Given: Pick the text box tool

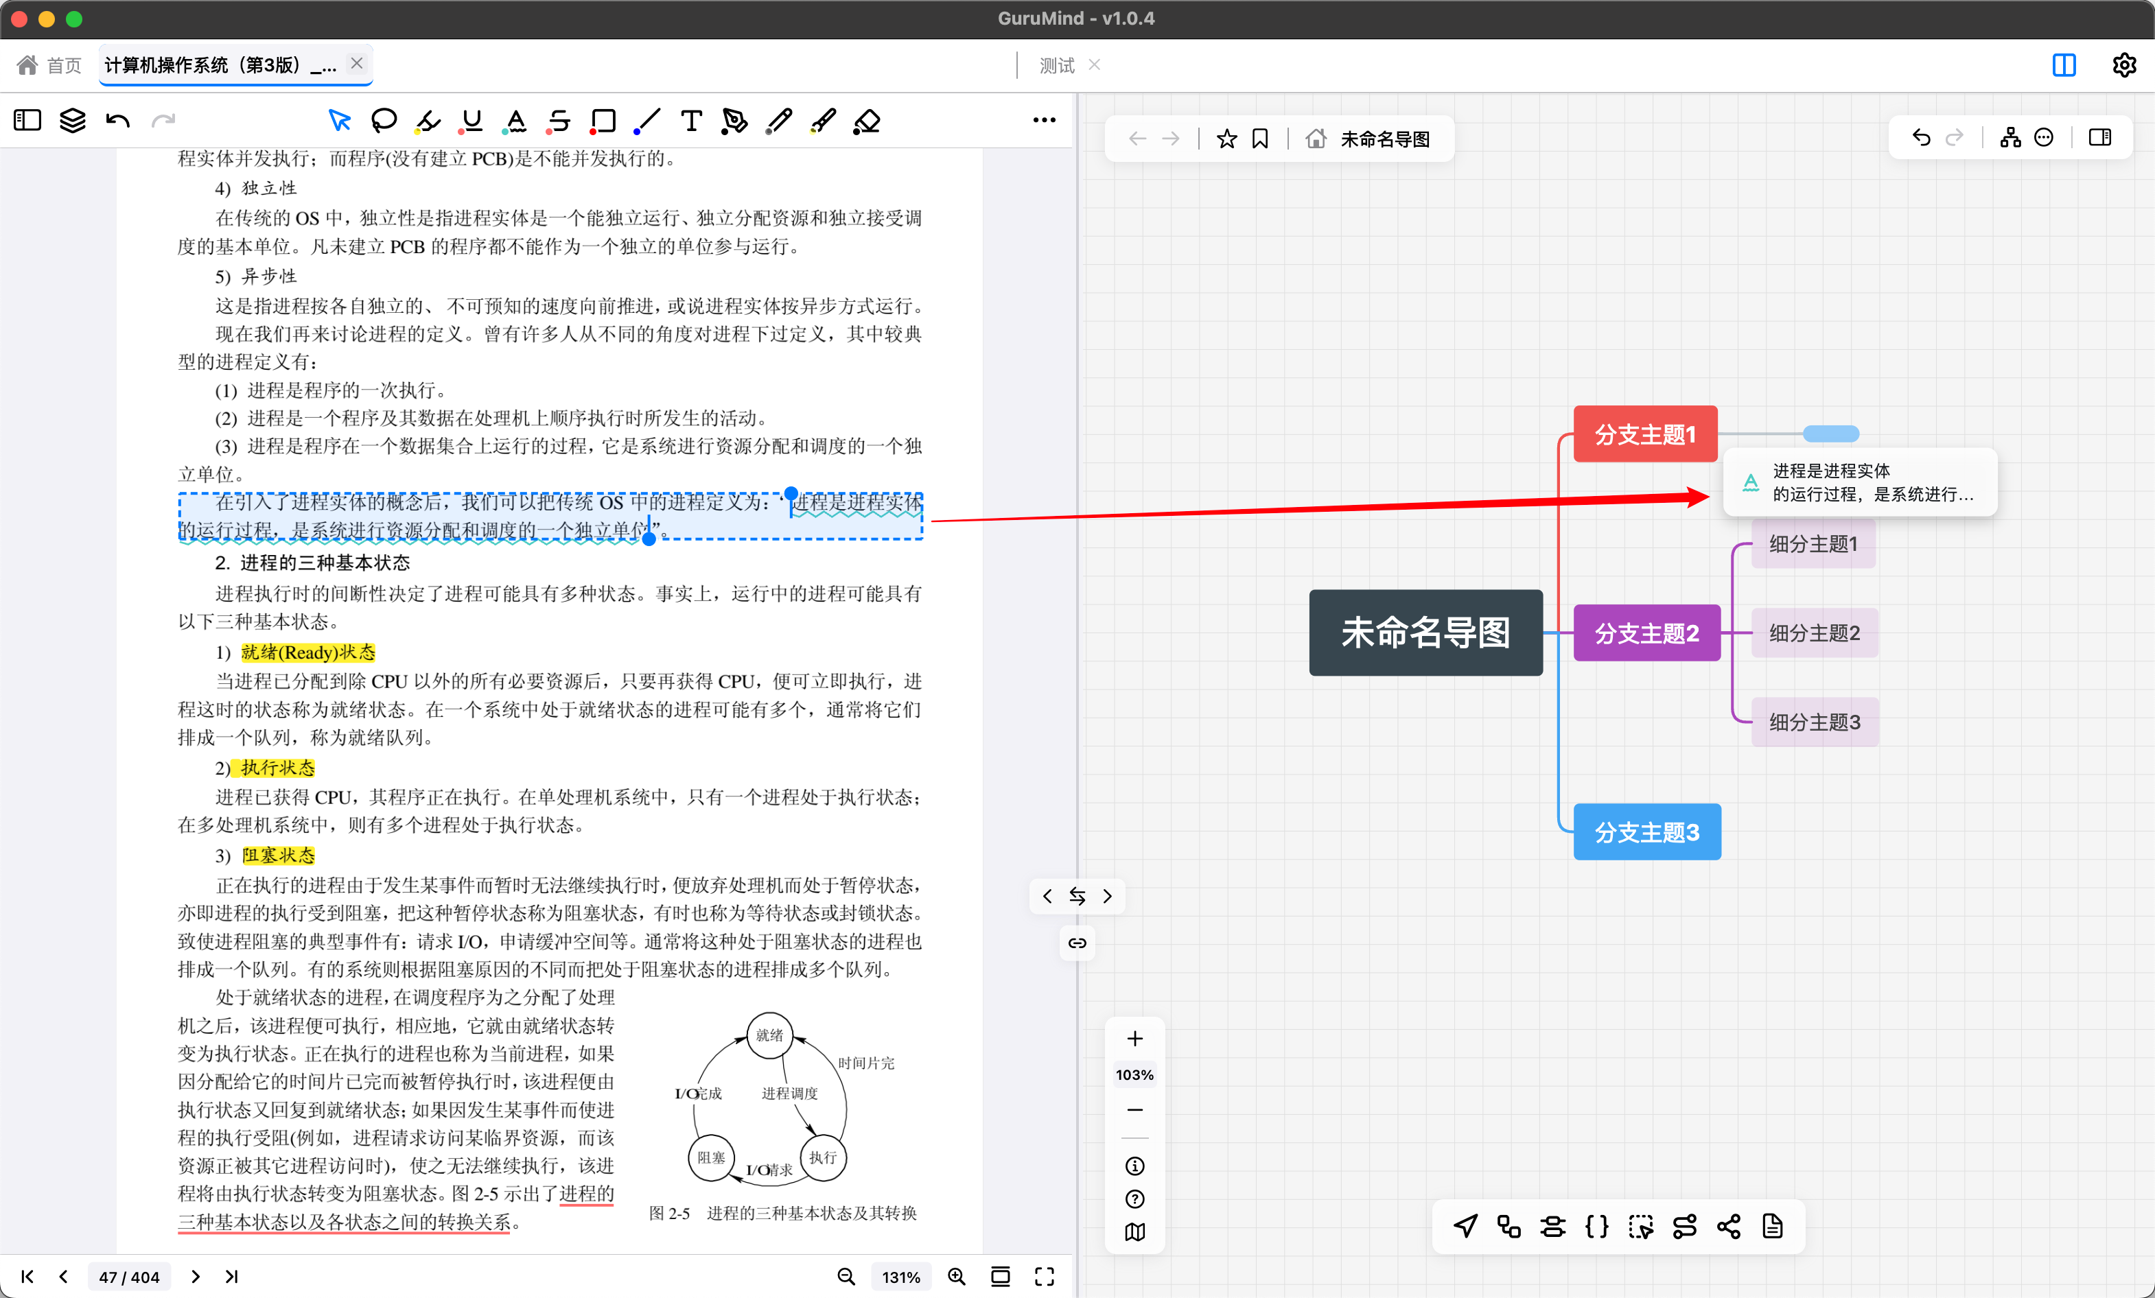Looking at the screenshot, I should point(691,121).
